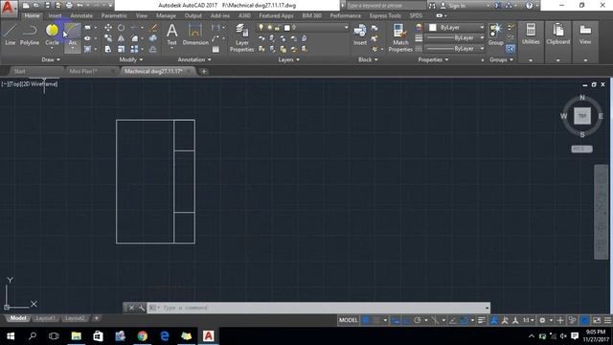Select the Copy tool in Modify panel
This screenshot has height=345, width=613.
108,38
